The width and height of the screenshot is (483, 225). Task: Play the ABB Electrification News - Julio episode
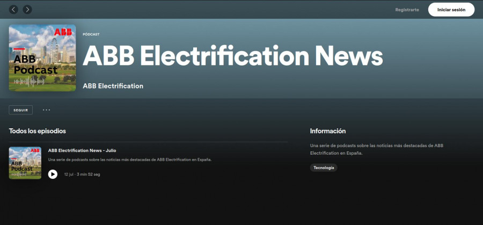point(53,174)
